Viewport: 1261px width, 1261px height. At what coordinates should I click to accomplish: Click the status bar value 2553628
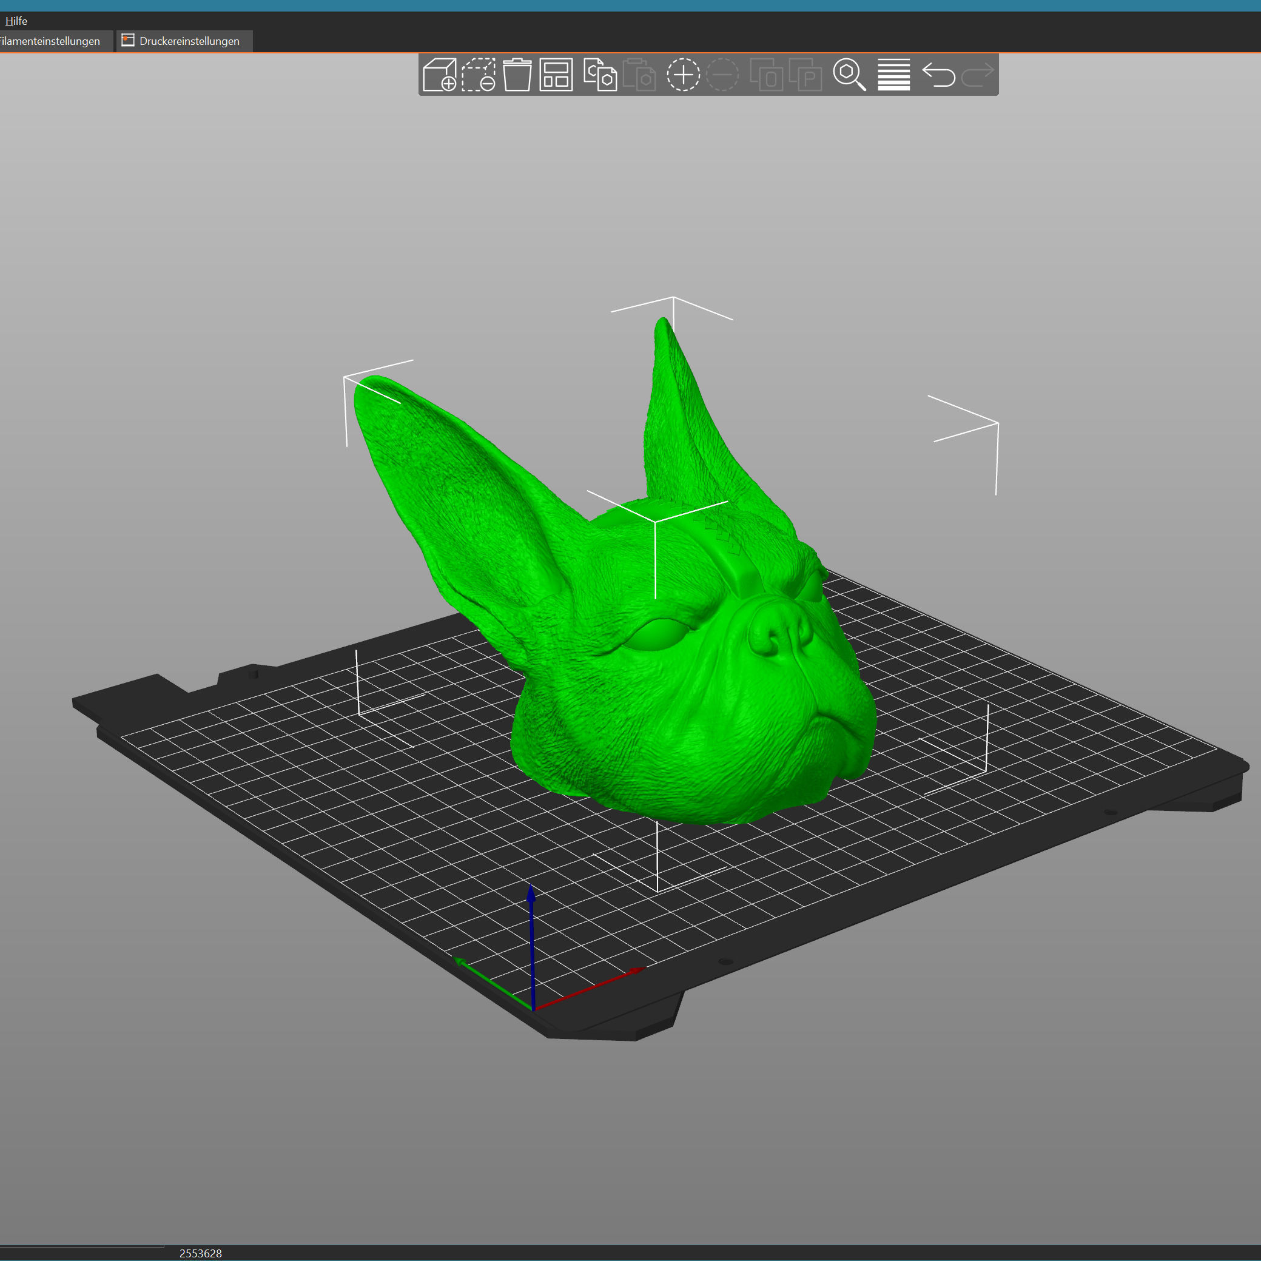point(200,1253)
